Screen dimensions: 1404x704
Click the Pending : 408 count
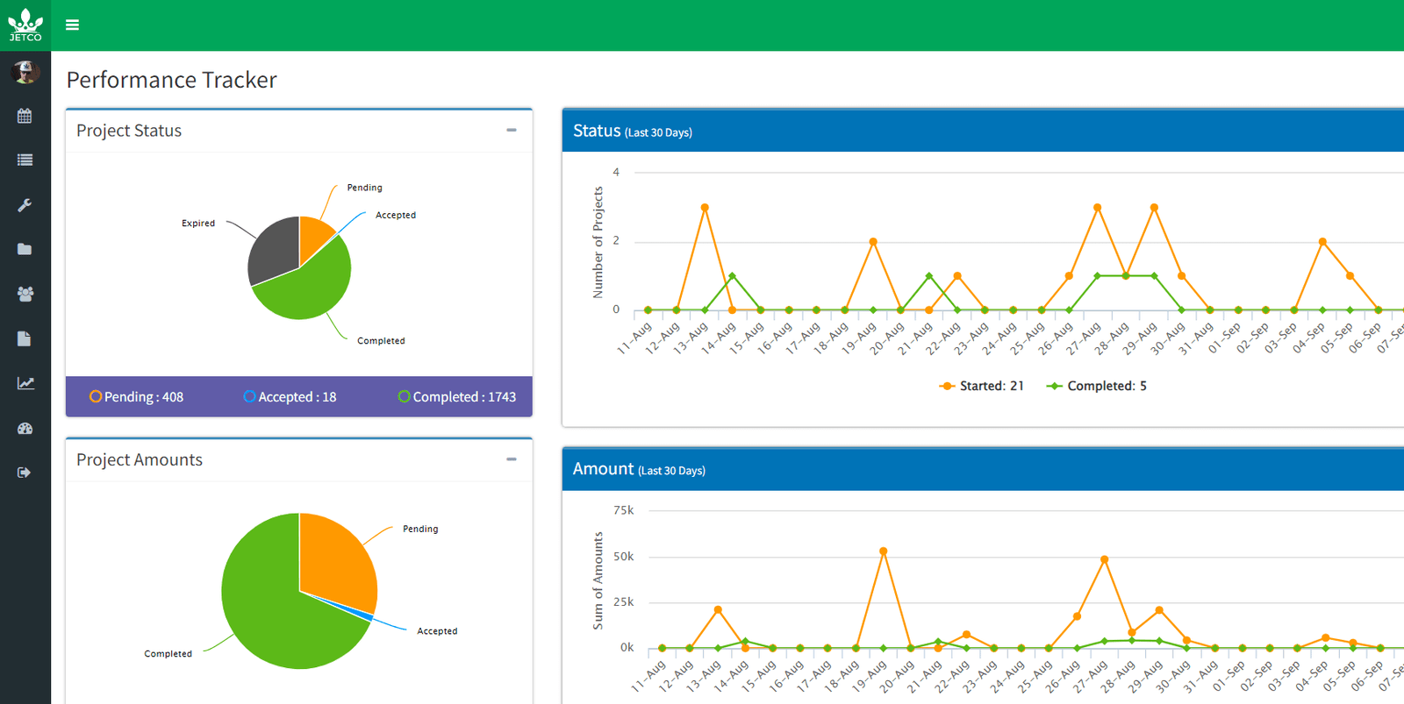[x=137, y=397]
